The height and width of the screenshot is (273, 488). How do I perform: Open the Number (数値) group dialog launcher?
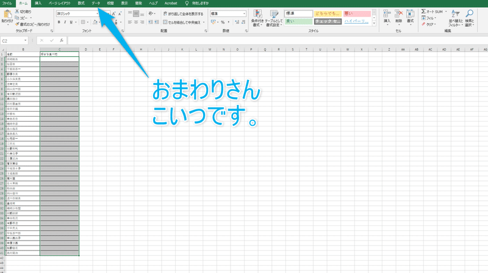[x=246, y=31]
